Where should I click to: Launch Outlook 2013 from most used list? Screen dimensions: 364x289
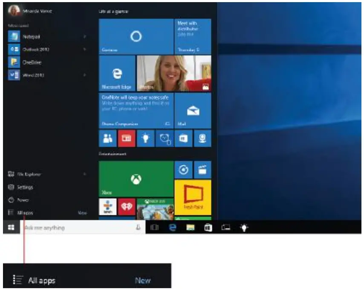[48, 49]
